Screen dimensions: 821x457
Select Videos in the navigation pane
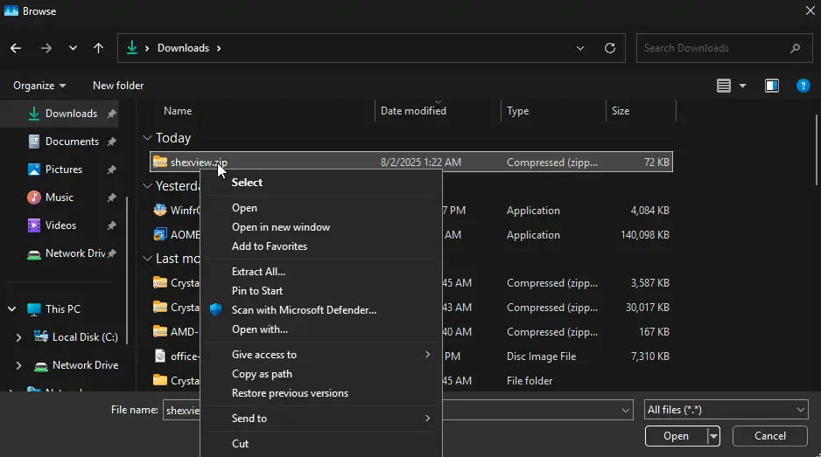[x=60, y=225]
